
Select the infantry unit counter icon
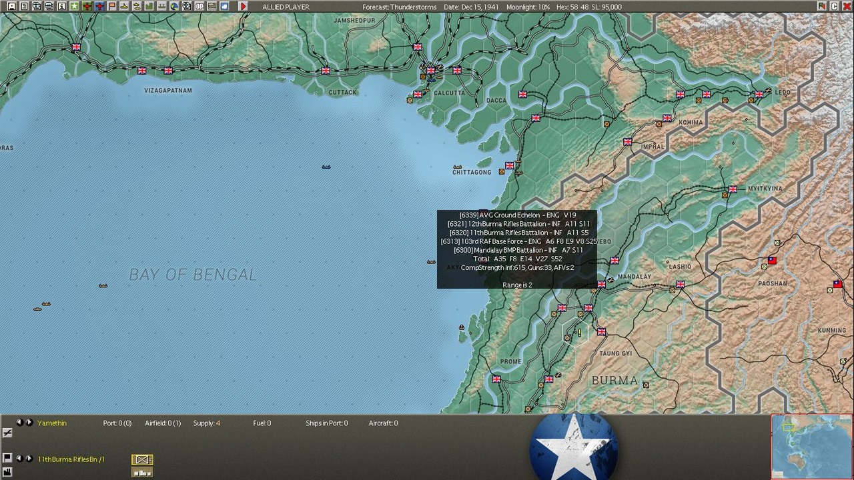tap(142, 459)
